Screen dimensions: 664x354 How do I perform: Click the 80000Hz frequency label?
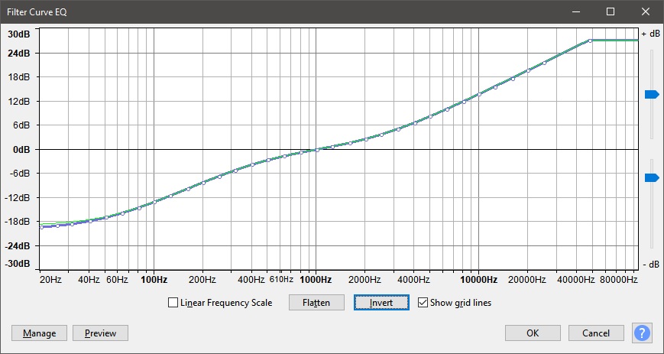point(618,280)
